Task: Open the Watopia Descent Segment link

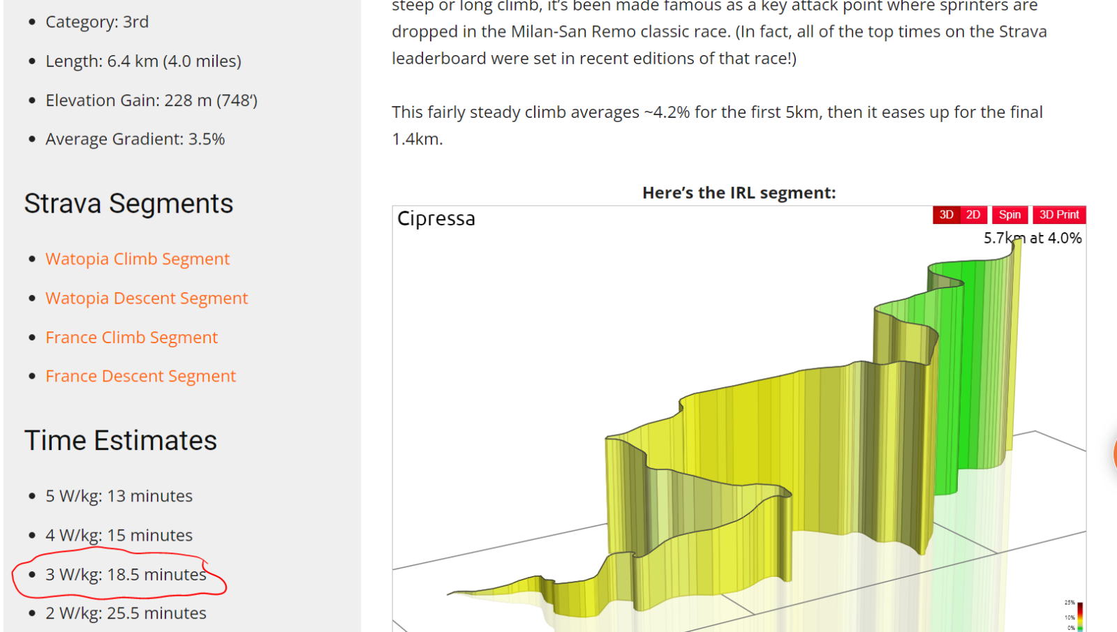Action: click(x=147, y=298)
